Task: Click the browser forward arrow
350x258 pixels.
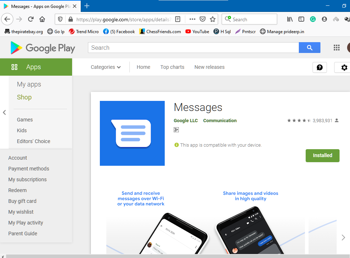Action: [x=19, y=19]
